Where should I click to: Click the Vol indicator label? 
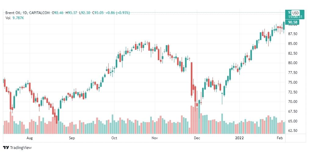click(8, 18)
